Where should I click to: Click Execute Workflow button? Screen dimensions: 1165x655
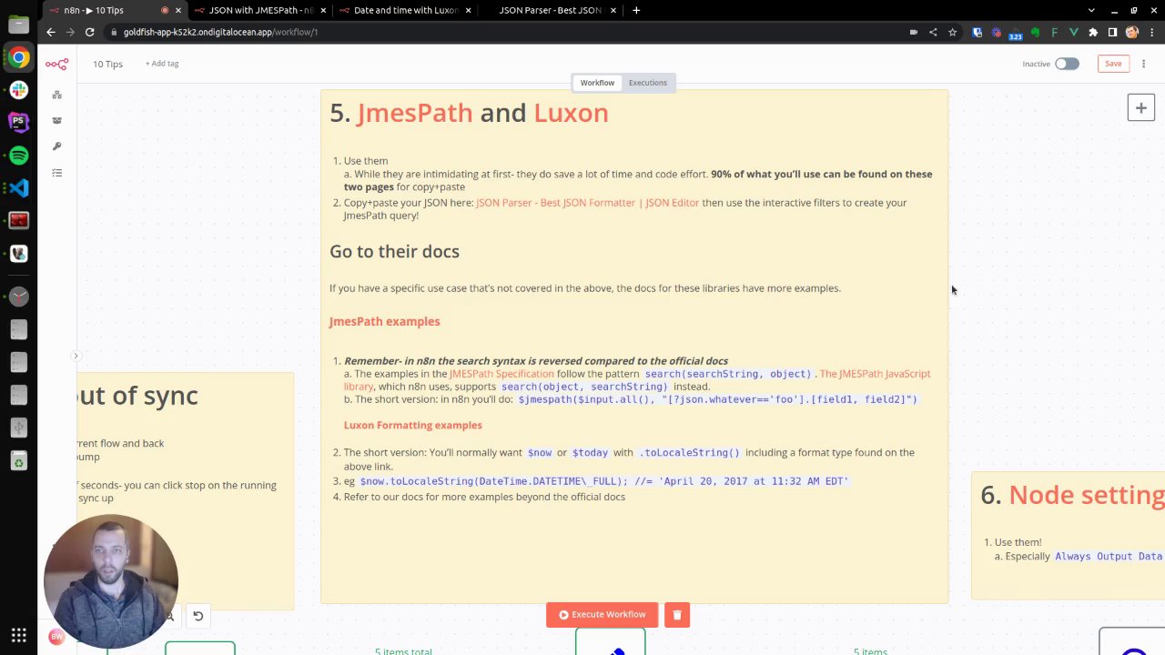tap(602, 615)
